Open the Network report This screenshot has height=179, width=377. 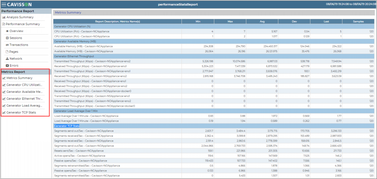click(16, 59)
